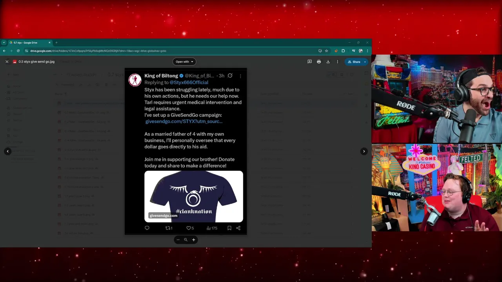Bookmark the page with the star icon
The width and height of the screenshot is (502, 282).
[326, 51]
